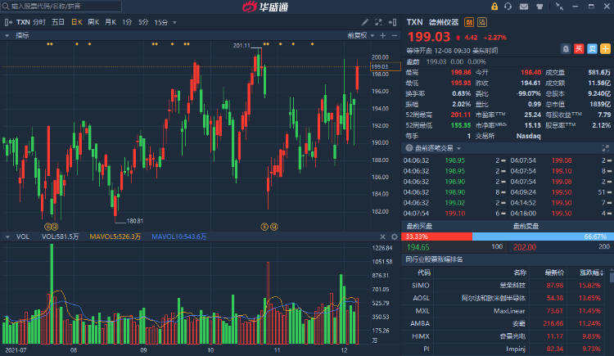This screenshot has height=356, width=614.
Task: Close the VOL indicator panel
Action: coord(382,237)
